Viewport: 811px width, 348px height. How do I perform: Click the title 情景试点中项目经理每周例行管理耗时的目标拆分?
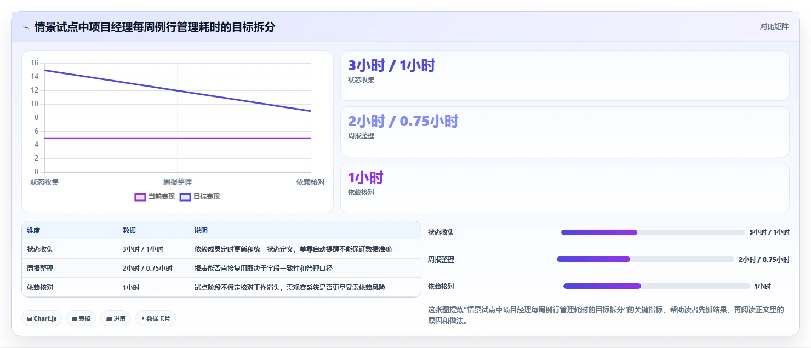coord(155,27)
